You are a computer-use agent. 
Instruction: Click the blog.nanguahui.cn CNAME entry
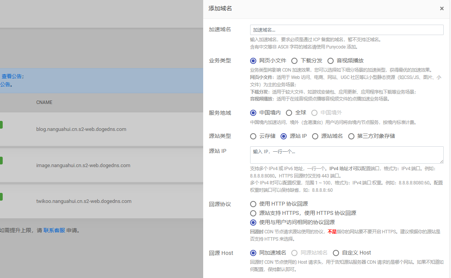click(x=81, y=129)
